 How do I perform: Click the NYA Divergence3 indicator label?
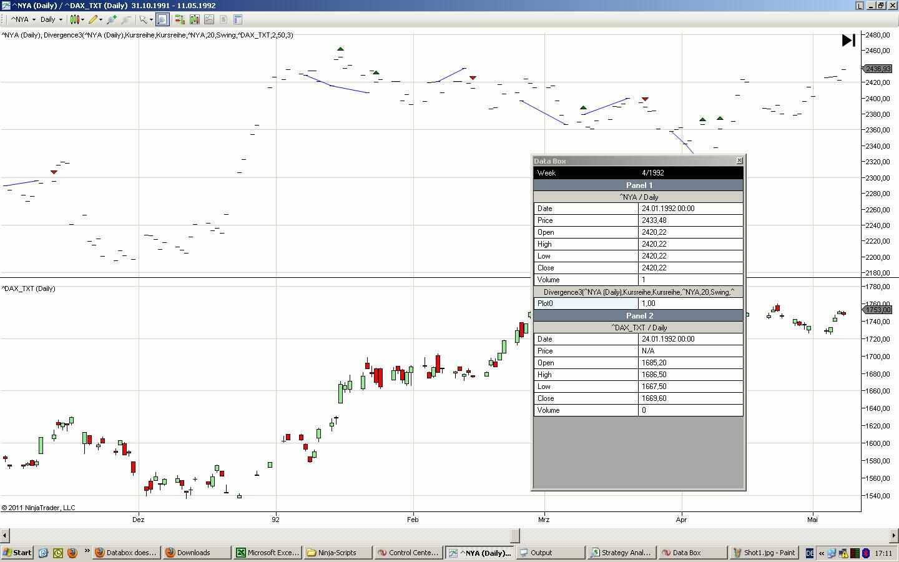coord(147,35)
